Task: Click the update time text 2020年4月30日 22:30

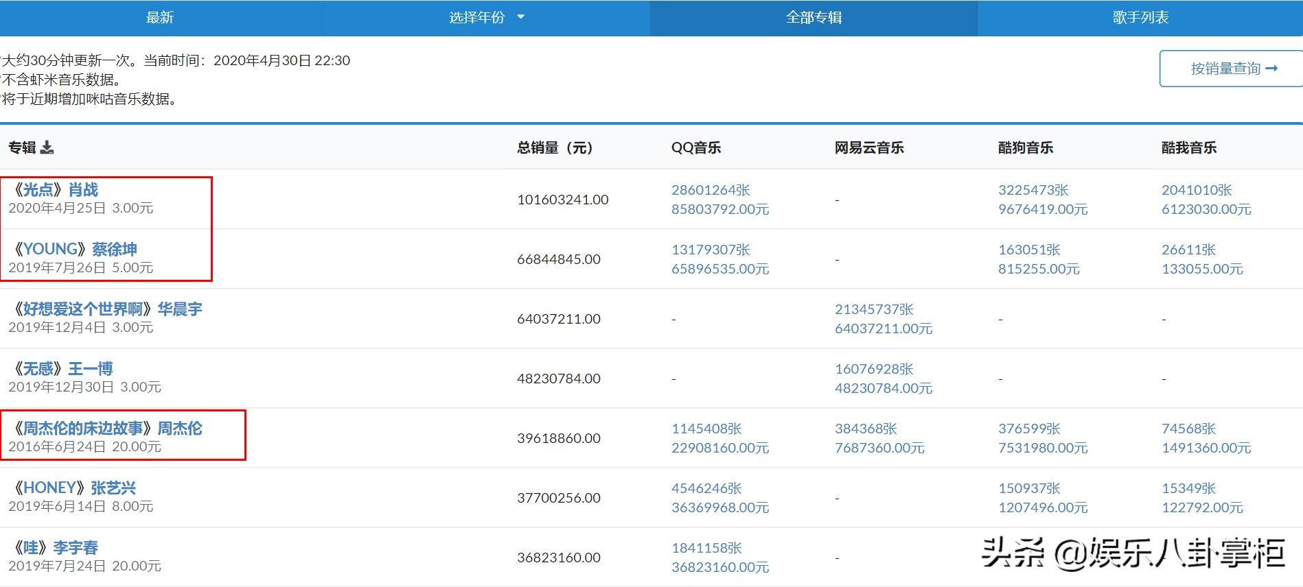Action: click(281, 60)
